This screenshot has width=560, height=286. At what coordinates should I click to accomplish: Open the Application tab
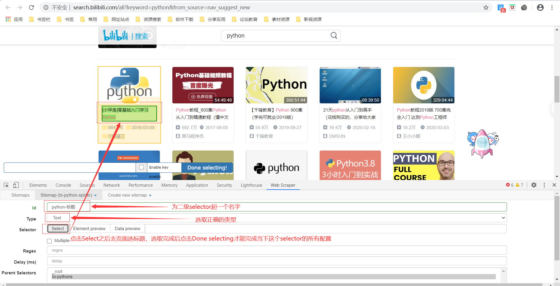pos(197,185)
